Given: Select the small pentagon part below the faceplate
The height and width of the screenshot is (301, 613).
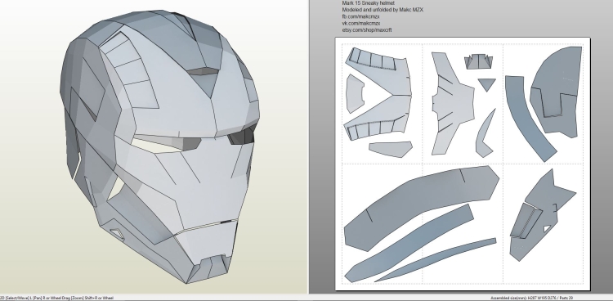Looking at the screenshot, I should click(x=391, y=149).
